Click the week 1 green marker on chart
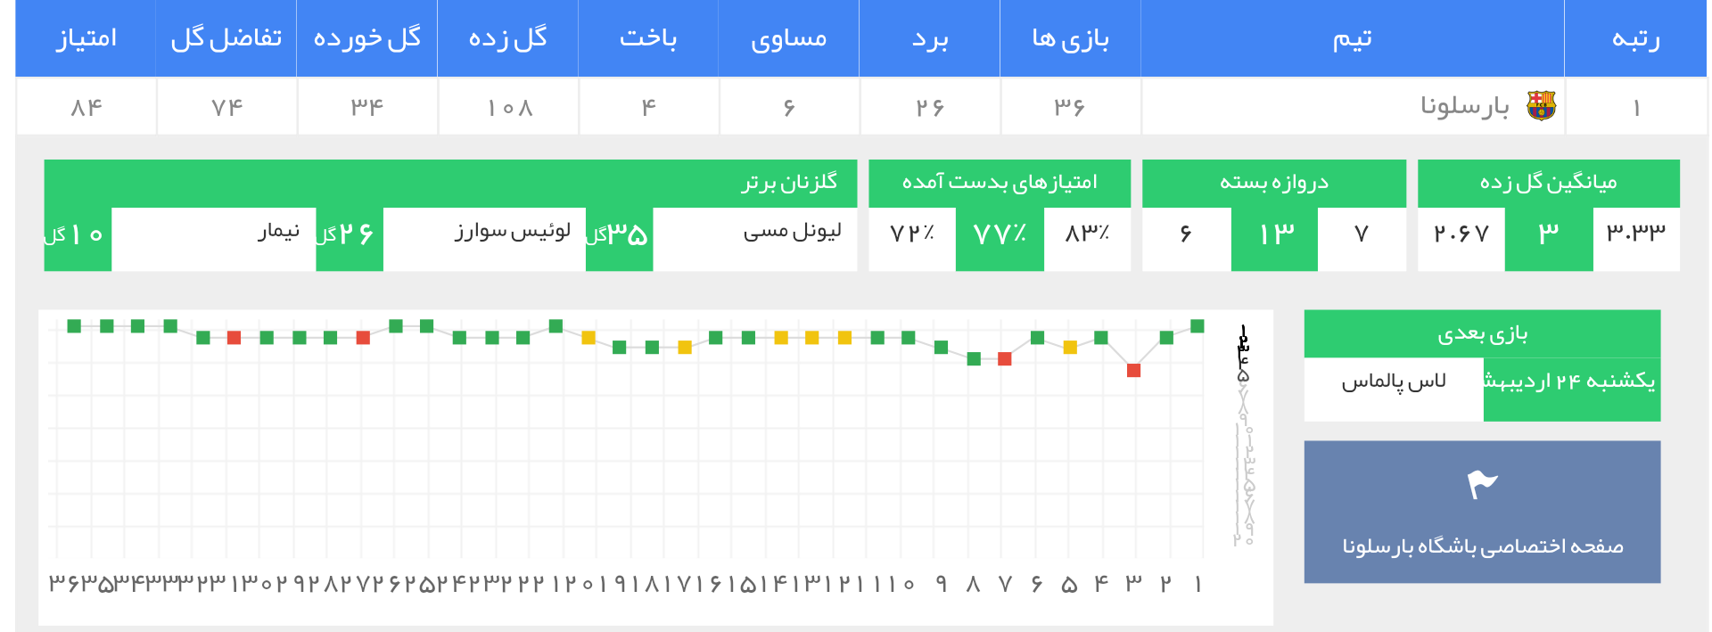Image resolution: width=1712 pixels, height=632 pixels. 1198,326
